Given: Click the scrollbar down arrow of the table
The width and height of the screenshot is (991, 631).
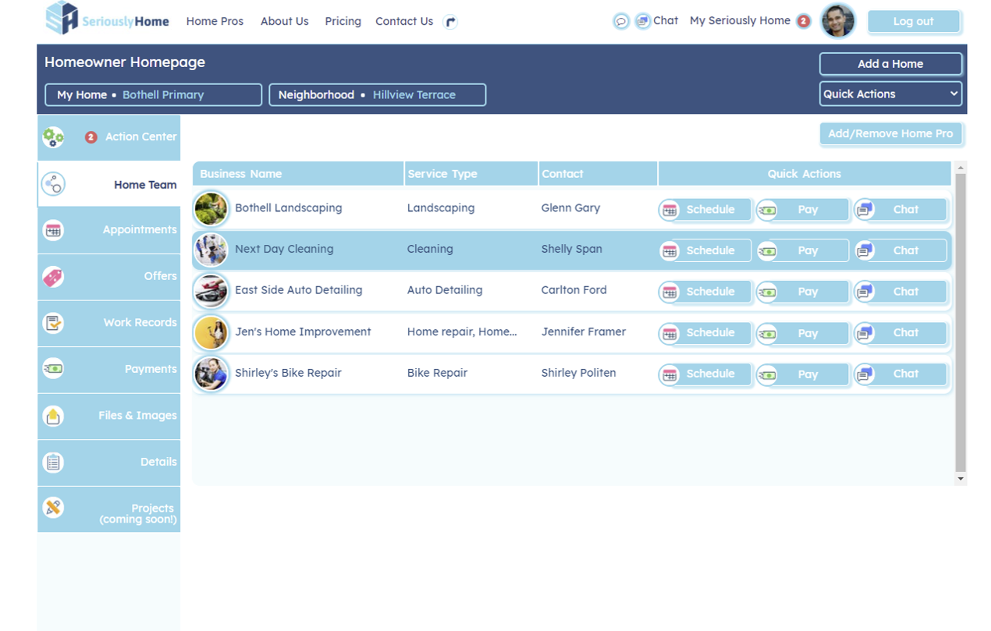Looking at the screenshot, I should point(961,479).
